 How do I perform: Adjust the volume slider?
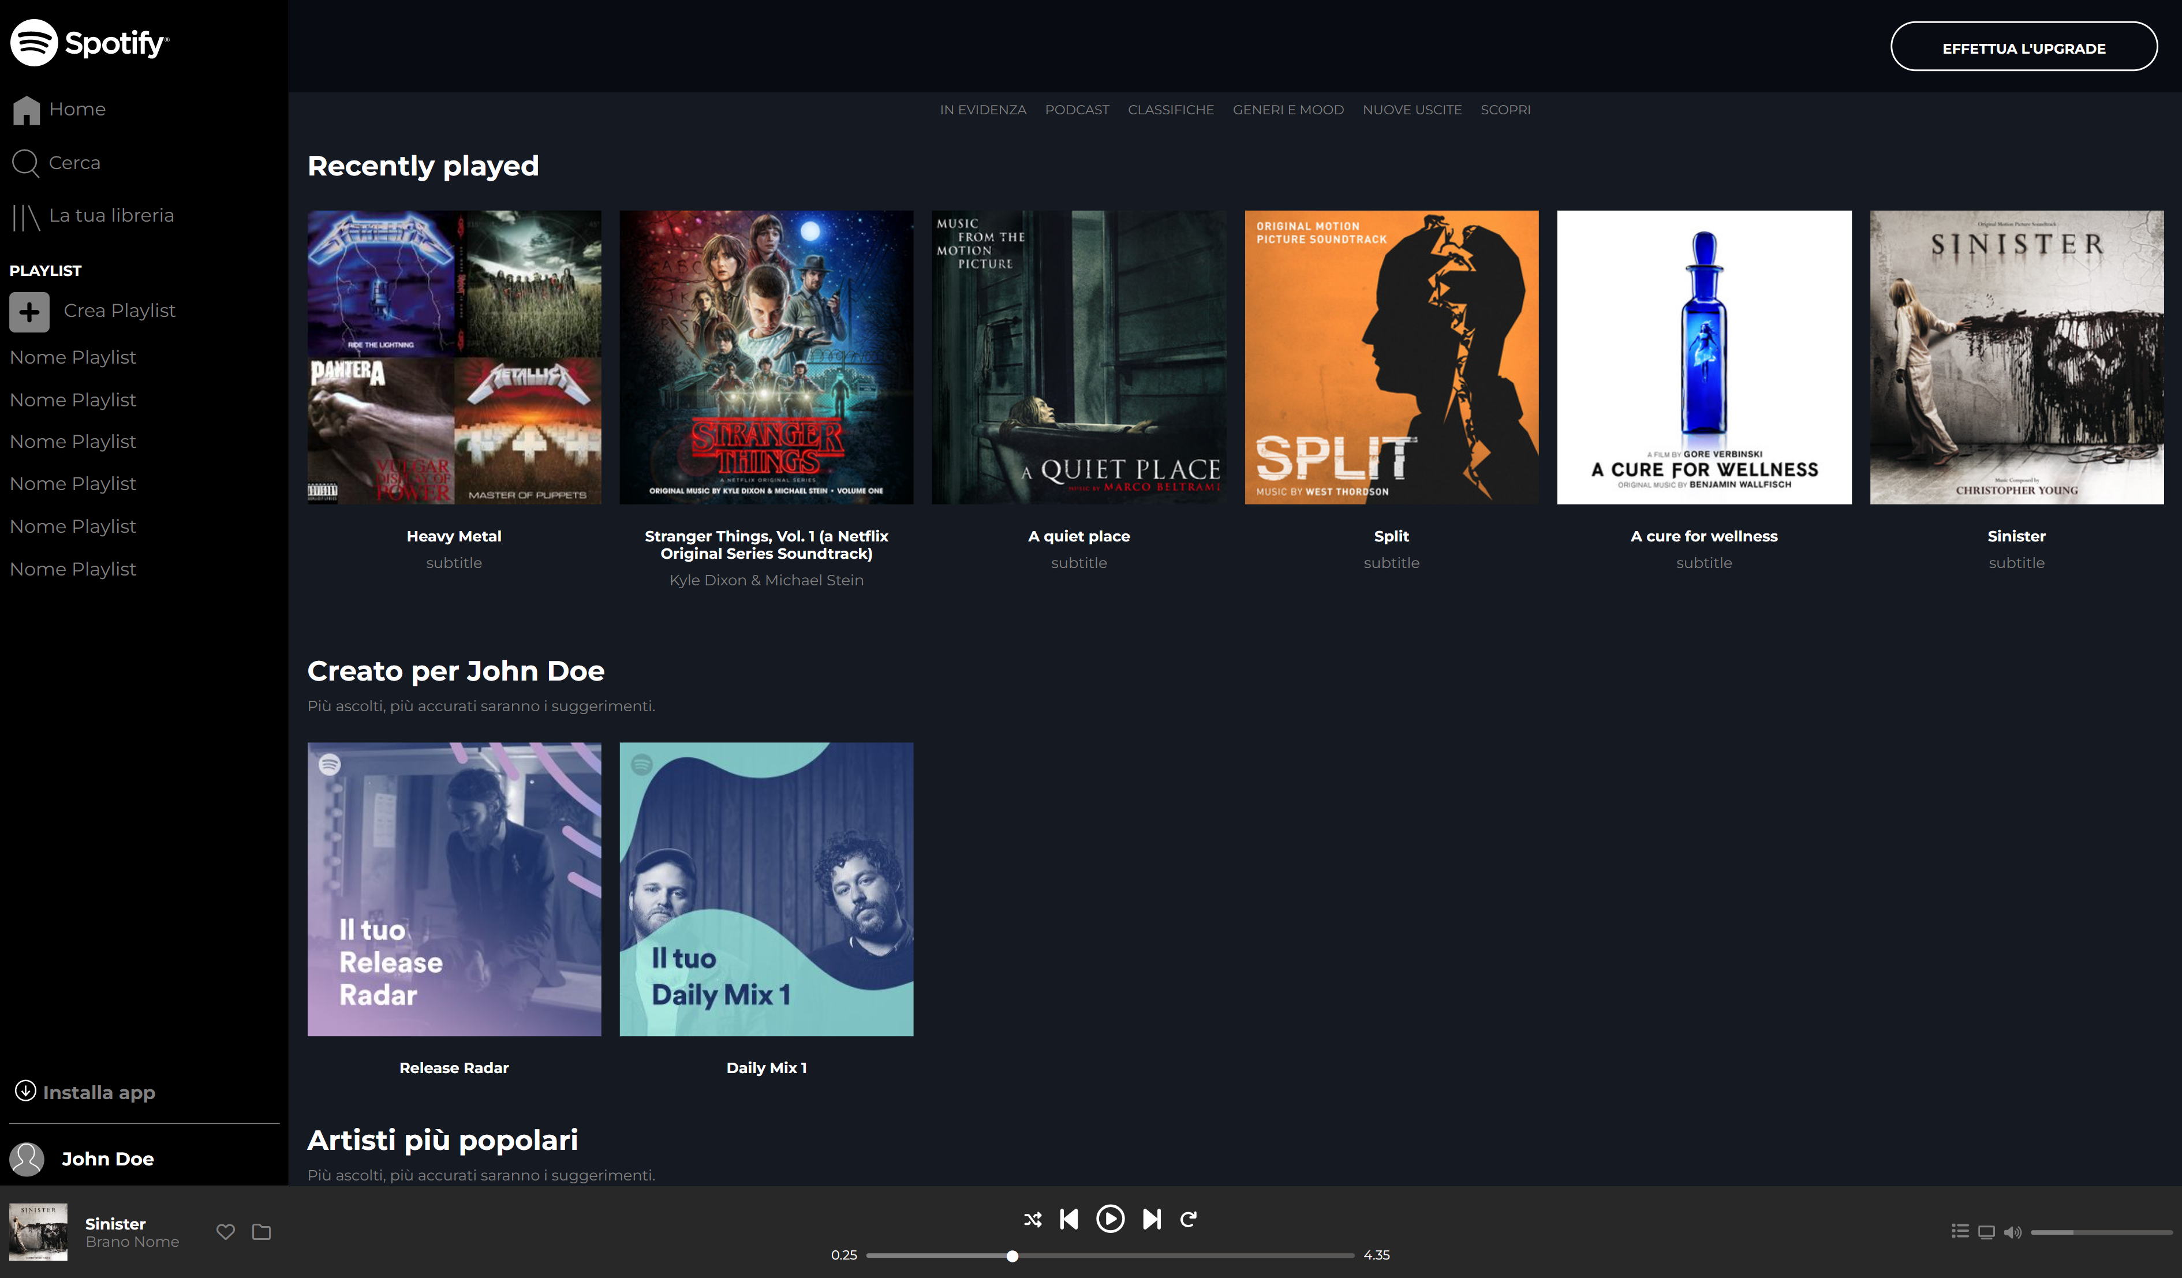[2101, 1232]
